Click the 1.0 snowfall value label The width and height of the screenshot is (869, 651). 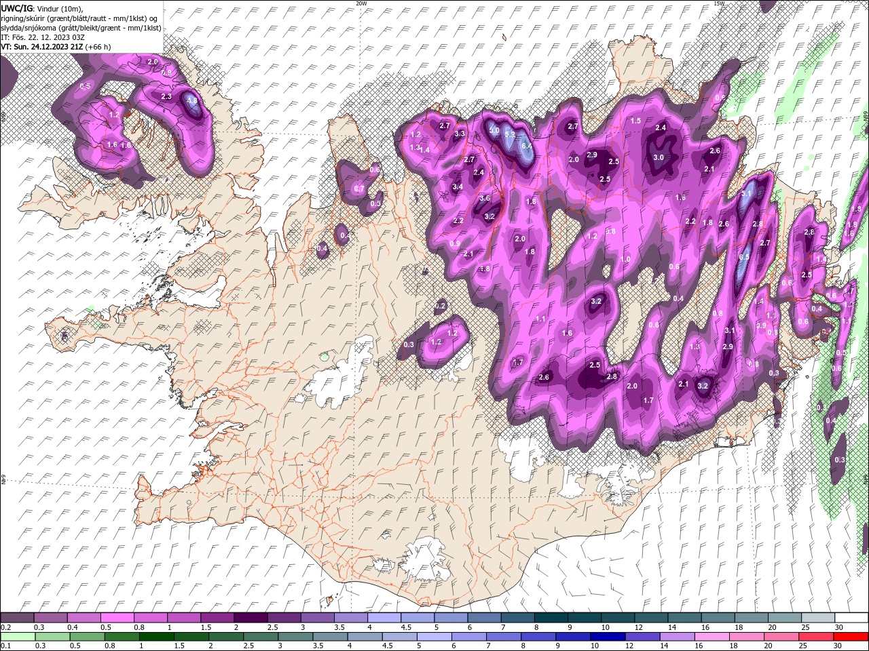tap(625, 259)
